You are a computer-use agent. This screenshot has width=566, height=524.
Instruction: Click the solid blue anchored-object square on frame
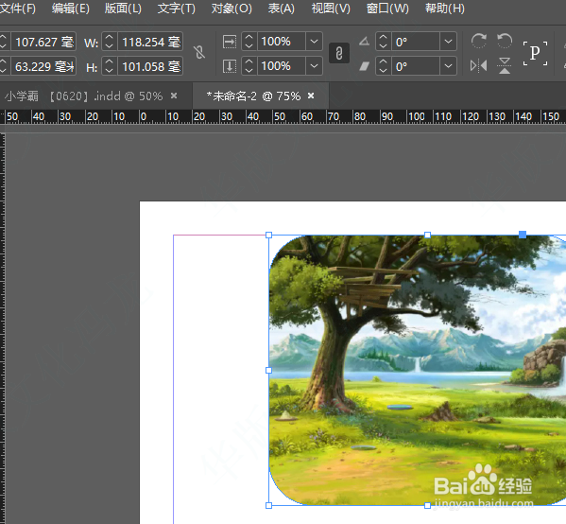coord(523,235)
